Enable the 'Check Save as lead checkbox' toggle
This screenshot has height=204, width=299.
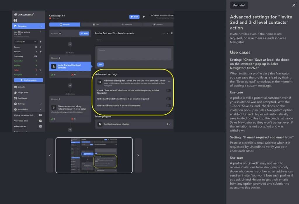(168, 90)
